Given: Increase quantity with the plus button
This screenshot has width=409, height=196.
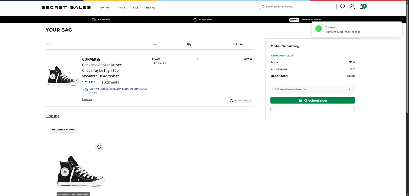Looking at the screenshot, I should click(208, 60).
